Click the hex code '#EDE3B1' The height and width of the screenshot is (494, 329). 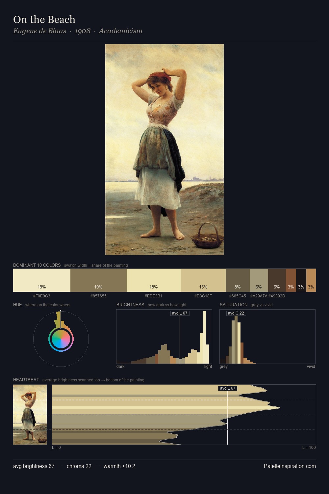tap(154, 296)
